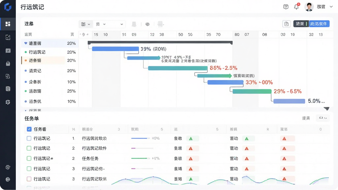
Task: Click the dark summary bar atop the Gantt chart
Action: pos(160,43)
